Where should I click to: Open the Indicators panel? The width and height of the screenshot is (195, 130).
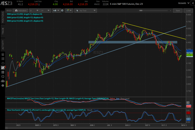click(20, 11)
